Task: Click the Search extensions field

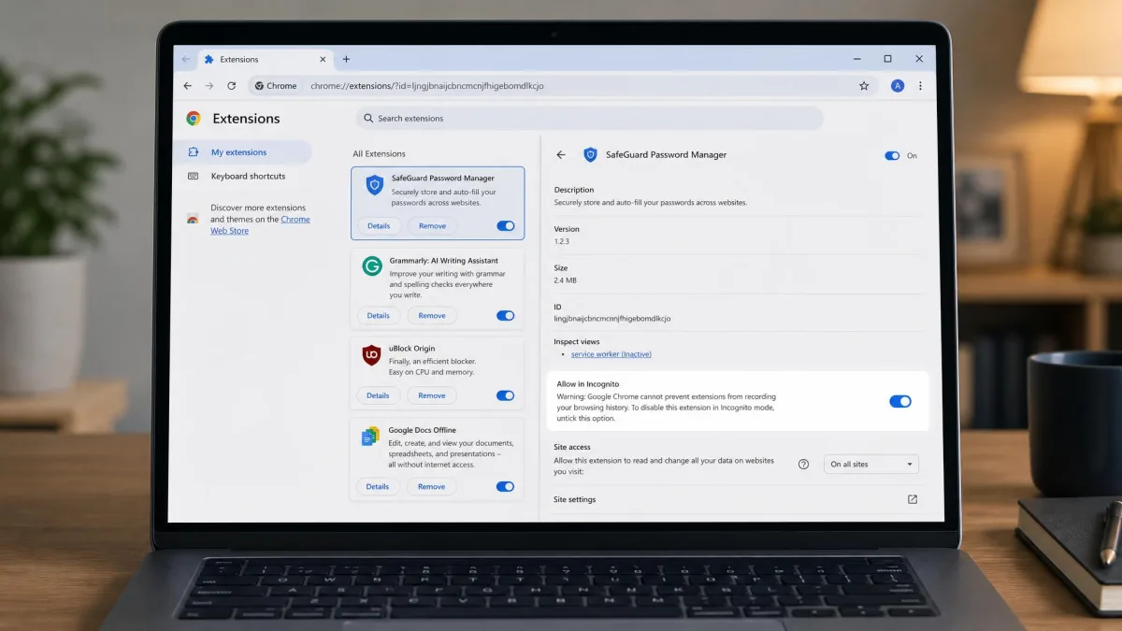Action: 589,119
